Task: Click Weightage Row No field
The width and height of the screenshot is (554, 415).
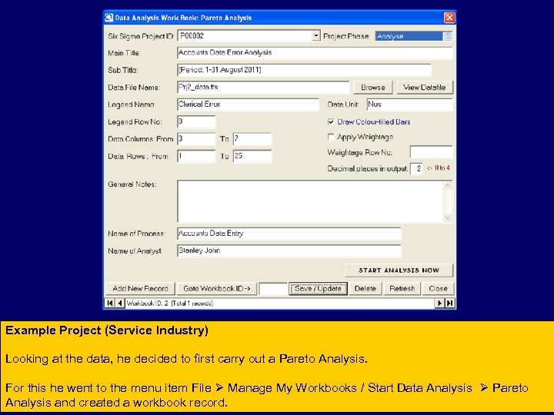Action: [x=432, y=152]
